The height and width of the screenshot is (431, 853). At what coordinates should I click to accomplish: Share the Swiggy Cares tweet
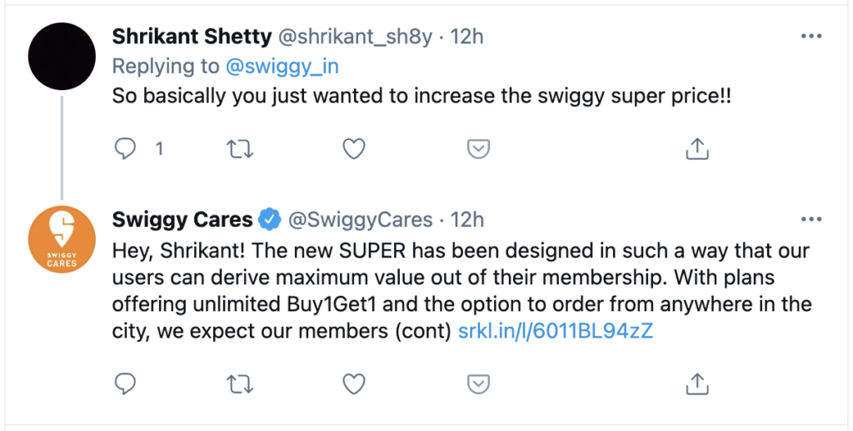click(x=696, y=383)
